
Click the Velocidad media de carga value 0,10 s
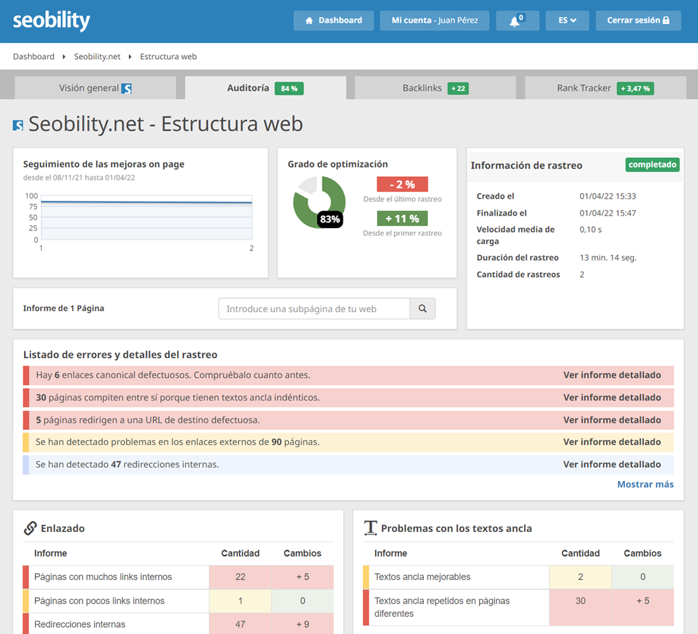[591, 230]
